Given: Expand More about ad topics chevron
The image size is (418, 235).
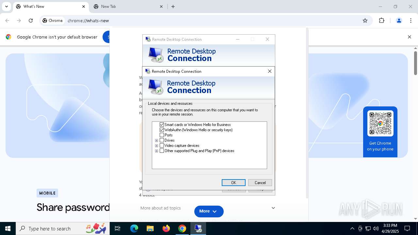Looking at the screenshot, I should pyautogui.click(x=273, y=208).
